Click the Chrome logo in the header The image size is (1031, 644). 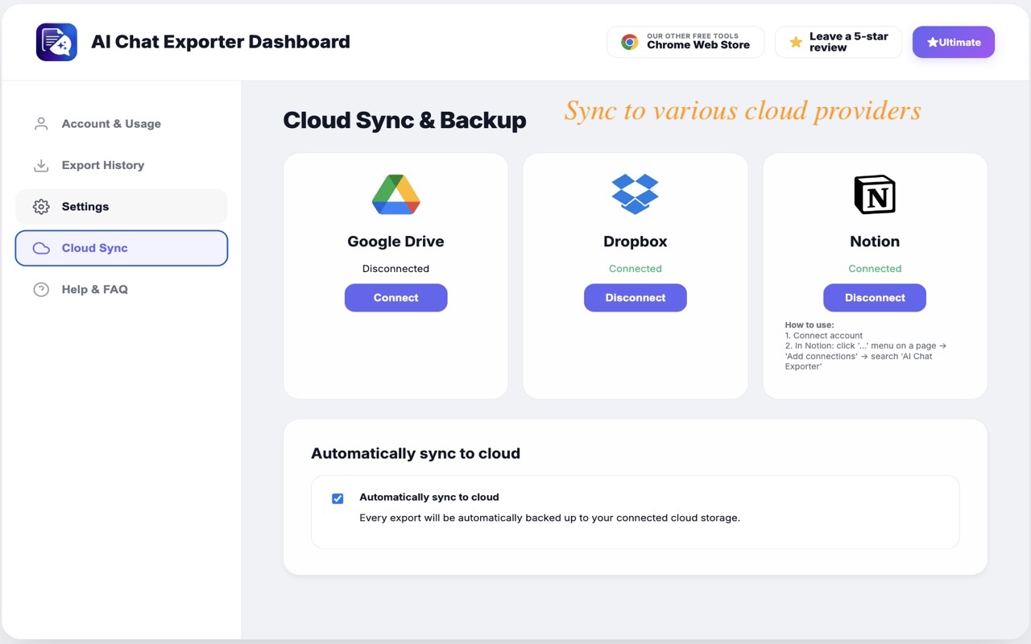click(x=630, y=42)
